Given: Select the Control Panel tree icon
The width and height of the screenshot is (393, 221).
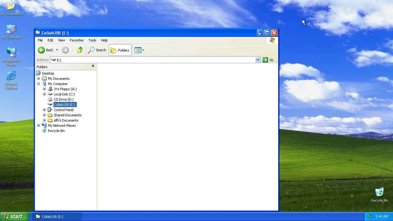Looking at the screenshot, I should click(x=50, y=110).
